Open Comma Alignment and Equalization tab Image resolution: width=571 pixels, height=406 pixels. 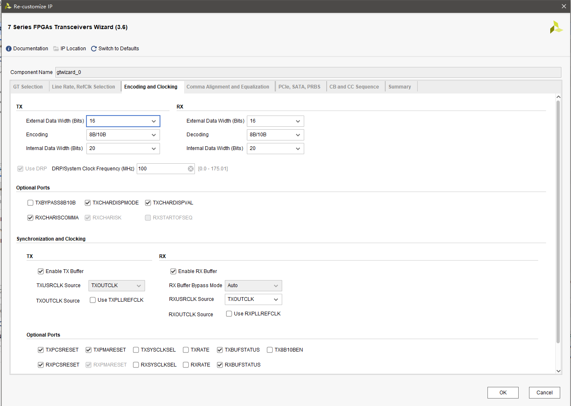coord(228,87)
